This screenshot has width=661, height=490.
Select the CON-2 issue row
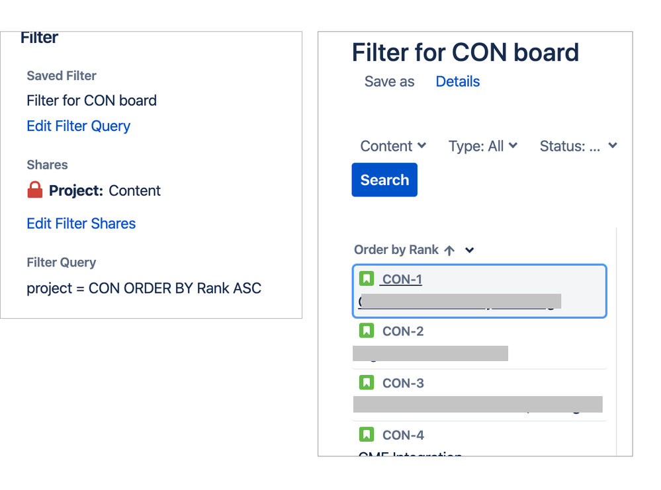479,343
